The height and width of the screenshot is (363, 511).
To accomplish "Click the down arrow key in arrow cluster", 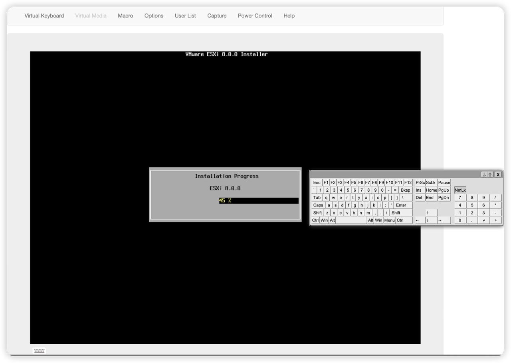I will pos(431,220).
